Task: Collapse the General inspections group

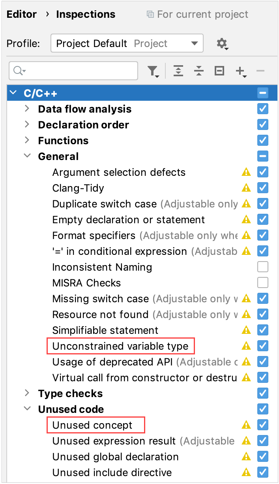Action: [27, 156]
